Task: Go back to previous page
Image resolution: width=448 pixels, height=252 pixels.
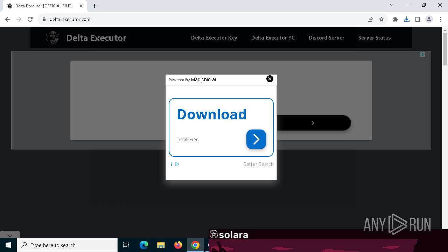Action: pyautogui.click(x=8, y=19)
